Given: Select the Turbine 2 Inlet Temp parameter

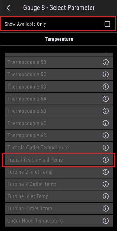Looking at the screenshot, I should (59, 172).
